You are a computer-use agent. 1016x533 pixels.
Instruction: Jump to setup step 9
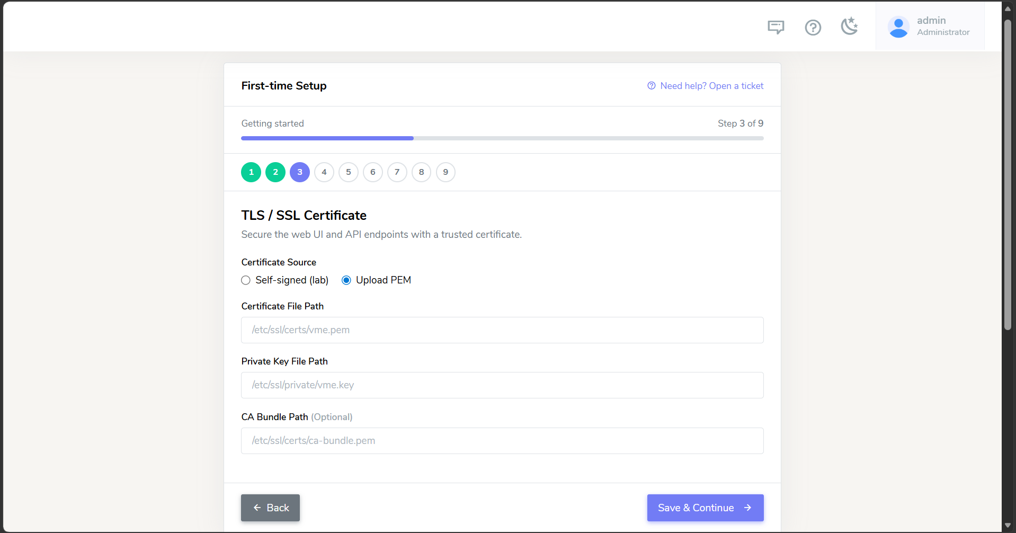click(445, 172)
